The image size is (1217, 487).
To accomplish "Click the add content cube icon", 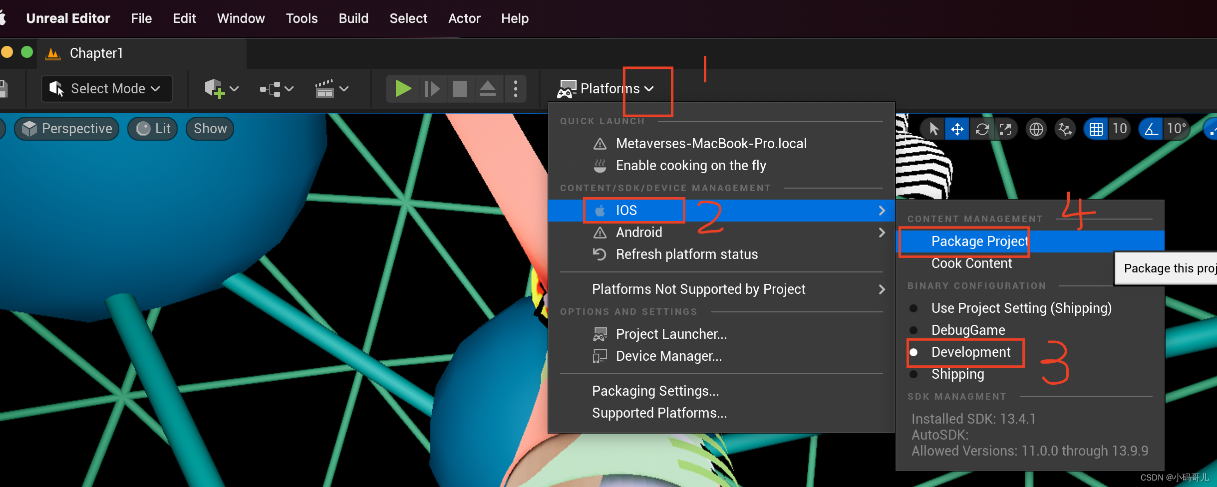I will 214,89.
